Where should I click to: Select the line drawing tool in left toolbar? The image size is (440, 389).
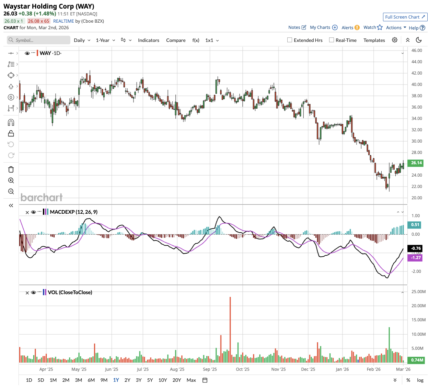(x=11, y=53)
